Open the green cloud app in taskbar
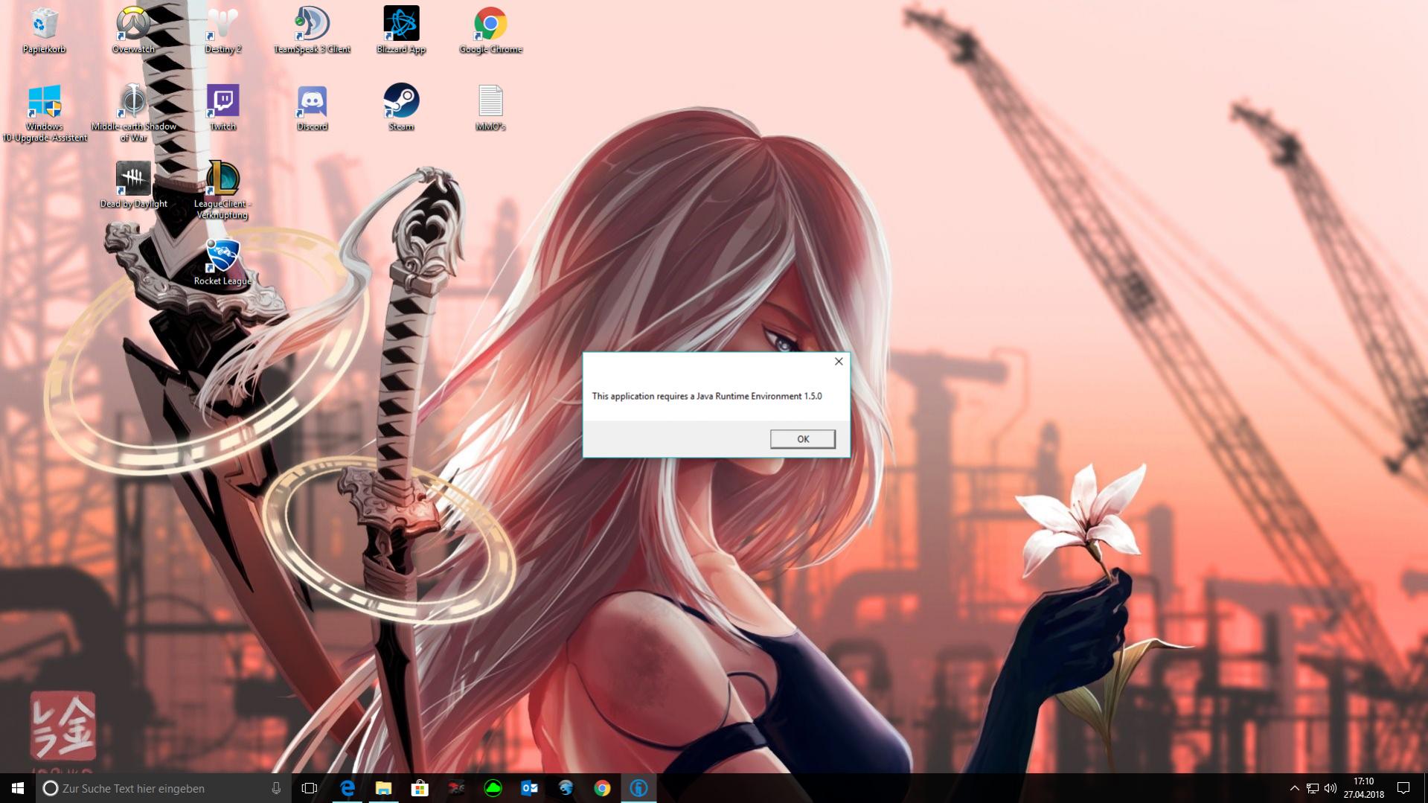 [493, 788]
